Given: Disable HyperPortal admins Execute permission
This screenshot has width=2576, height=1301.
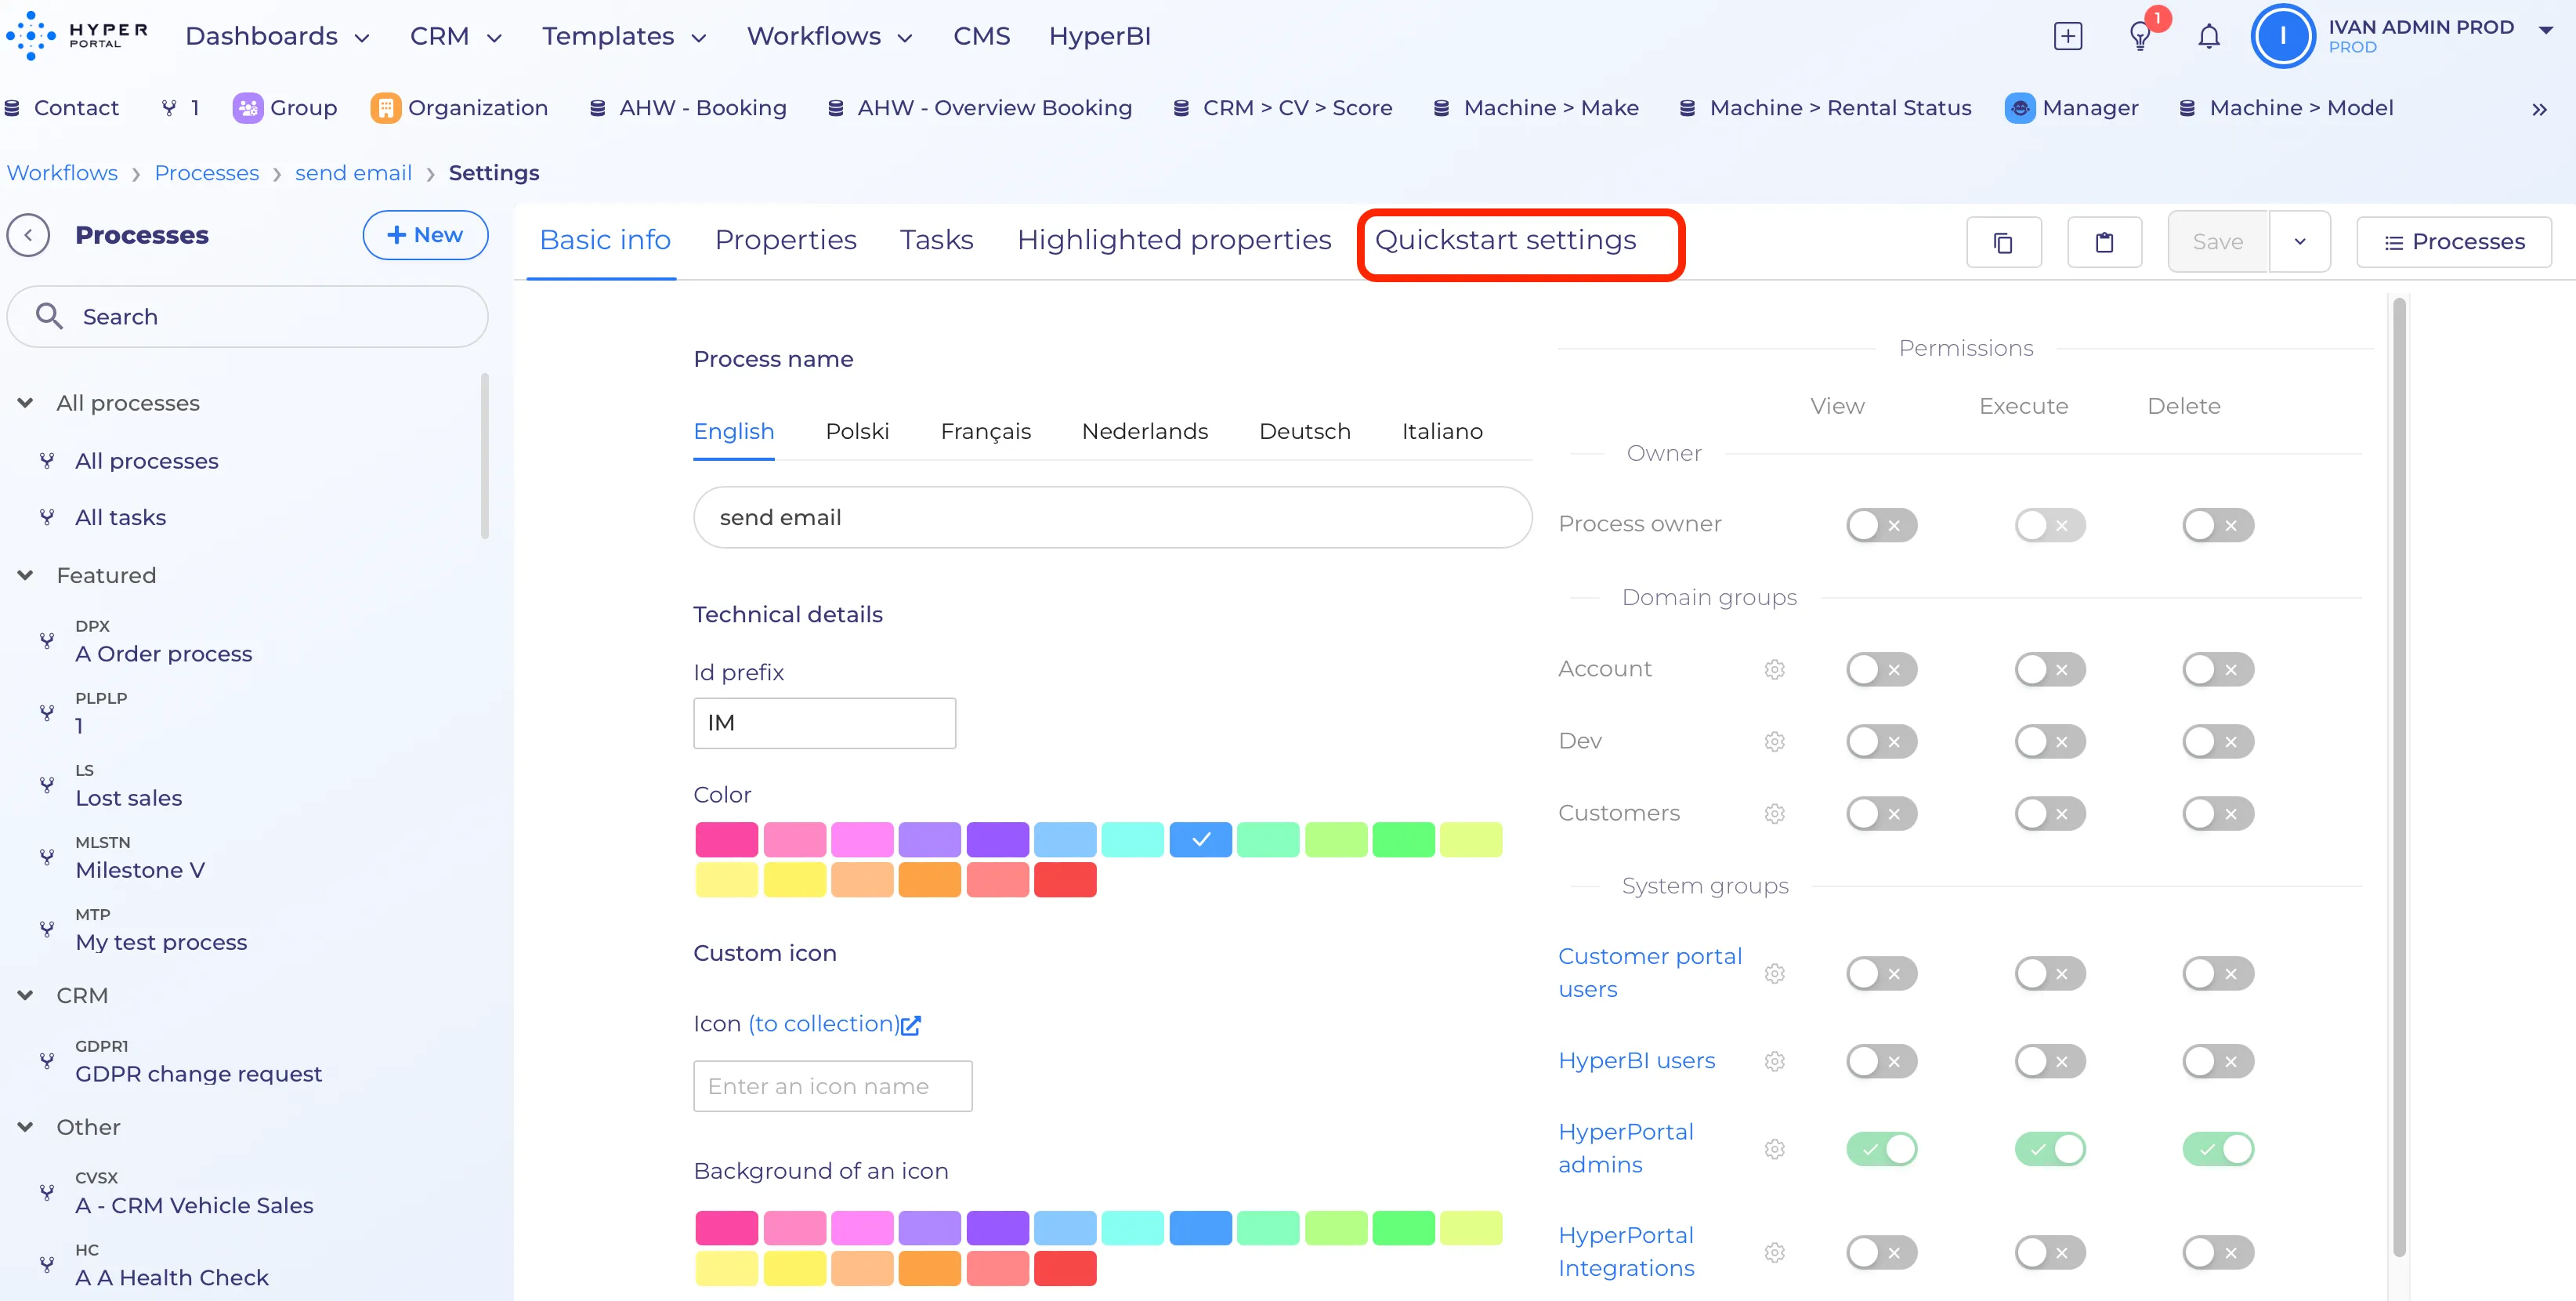Looking at the screenshot, I should 2049,1149.
